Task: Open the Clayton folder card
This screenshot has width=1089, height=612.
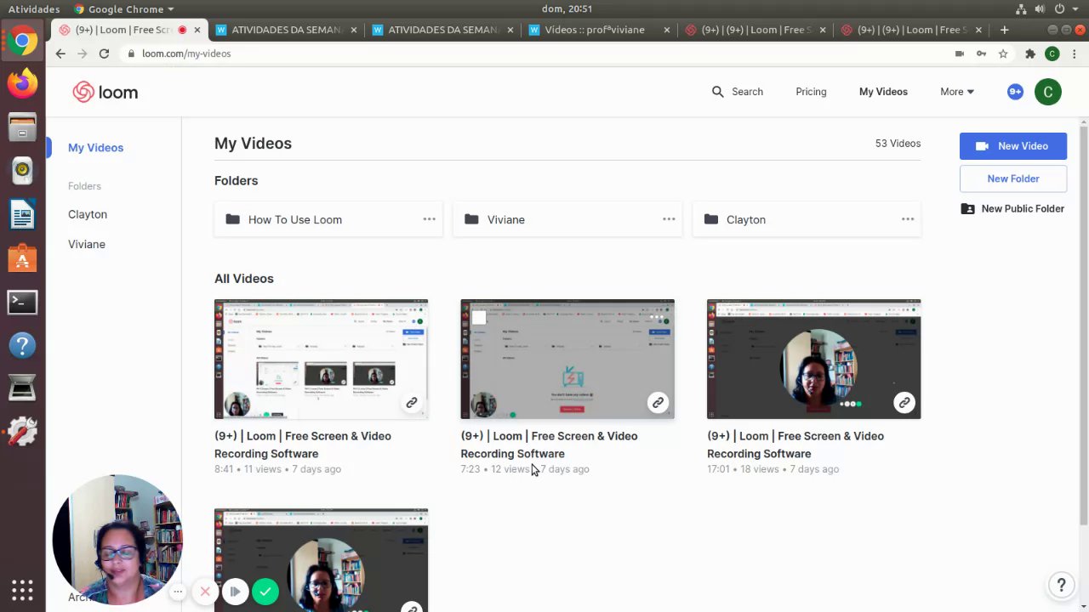Action: (807, 219)
